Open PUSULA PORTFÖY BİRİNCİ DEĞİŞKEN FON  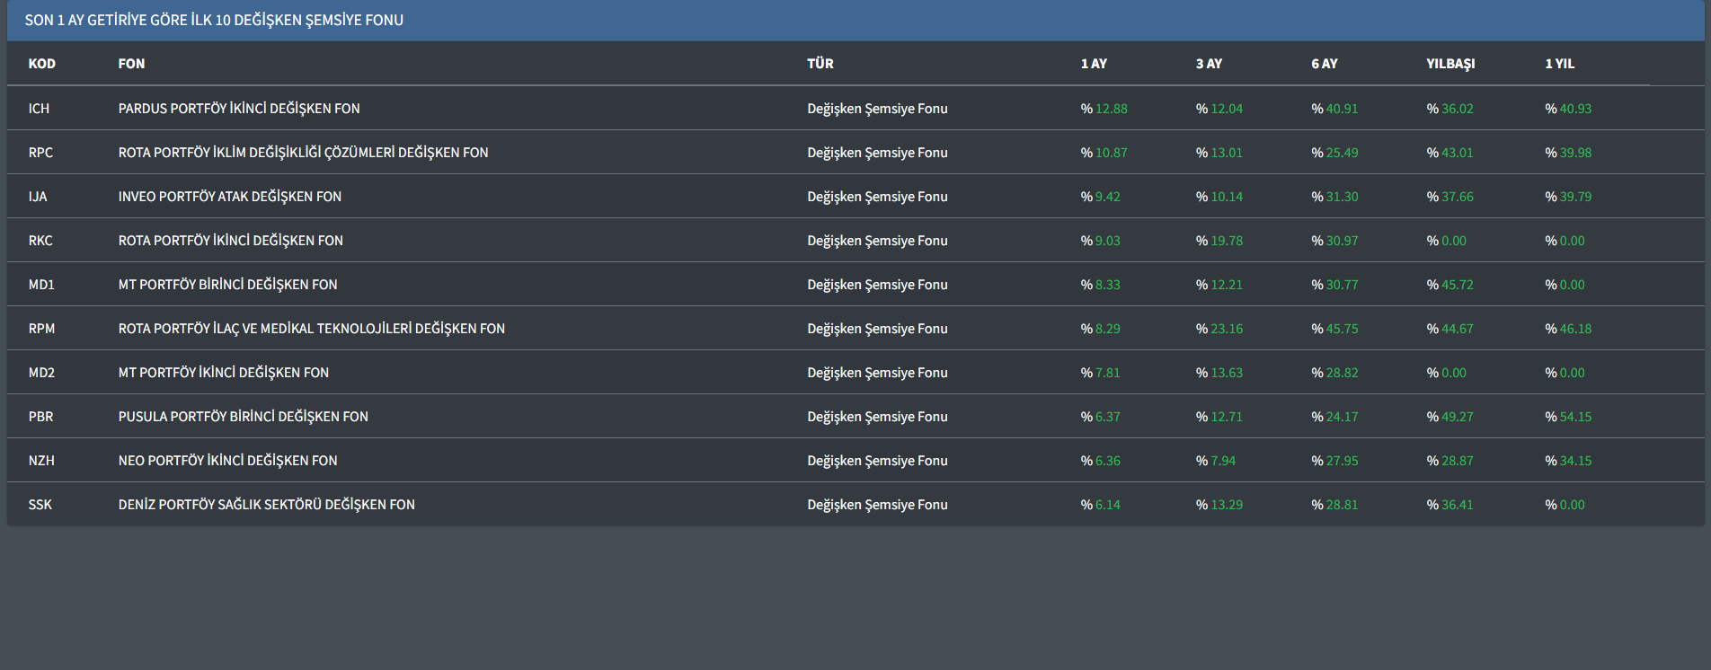[243, 417]
